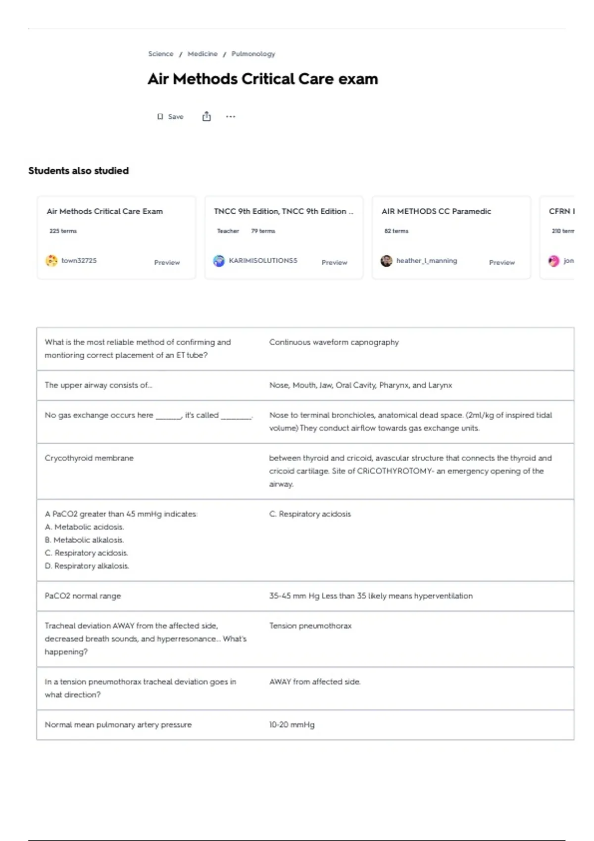Preview the TNCC 9th Edition set
This screenshot has width=594, height=841.
pyautogui.click(x=334, y=262)
